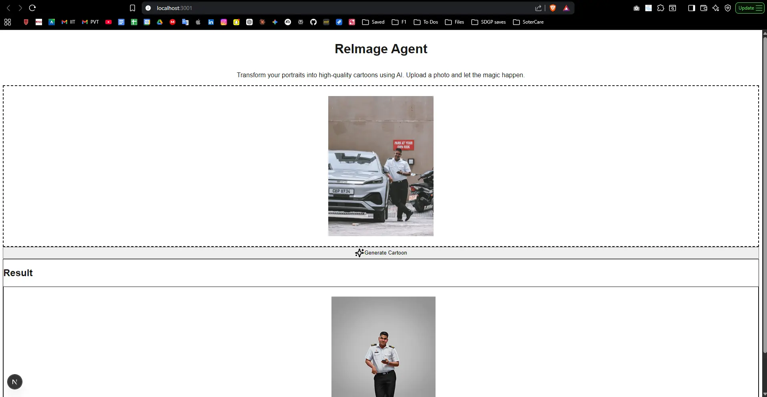Take a screenshot using the camera icon
Screen dimensions: 767x397
(x=636, y=8)
